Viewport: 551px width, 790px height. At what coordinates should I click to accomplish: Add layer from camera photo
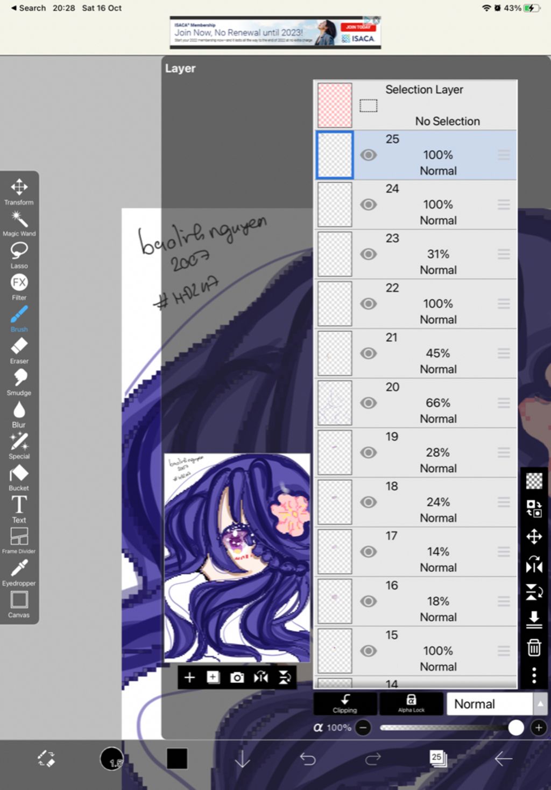click(x=237, y=677)
